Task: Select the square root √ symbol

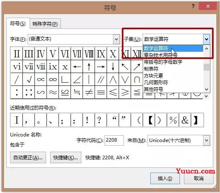Action: 29,79
